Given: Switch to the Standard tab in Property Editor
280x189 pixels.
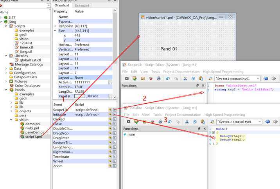Looking at the screenshot, I should [x=62, y=5].
